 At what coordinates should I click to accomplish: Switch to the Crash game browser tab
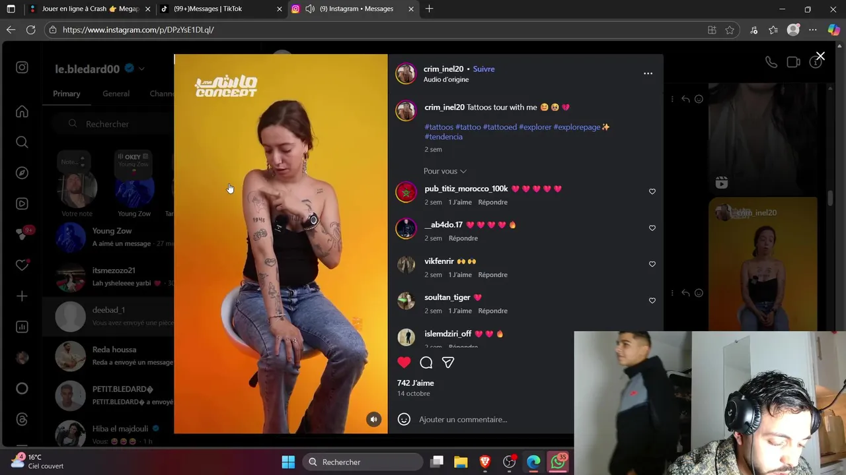[89, 9]
